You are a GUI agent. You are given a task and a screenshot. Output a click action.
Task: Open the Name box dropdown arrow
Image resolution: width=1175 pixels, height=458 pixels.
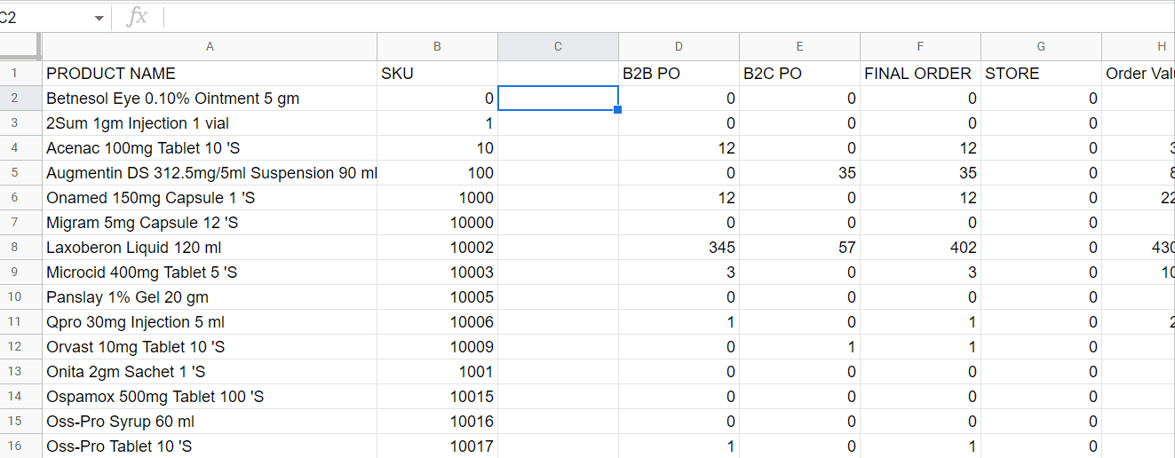[x=99, y=18]
